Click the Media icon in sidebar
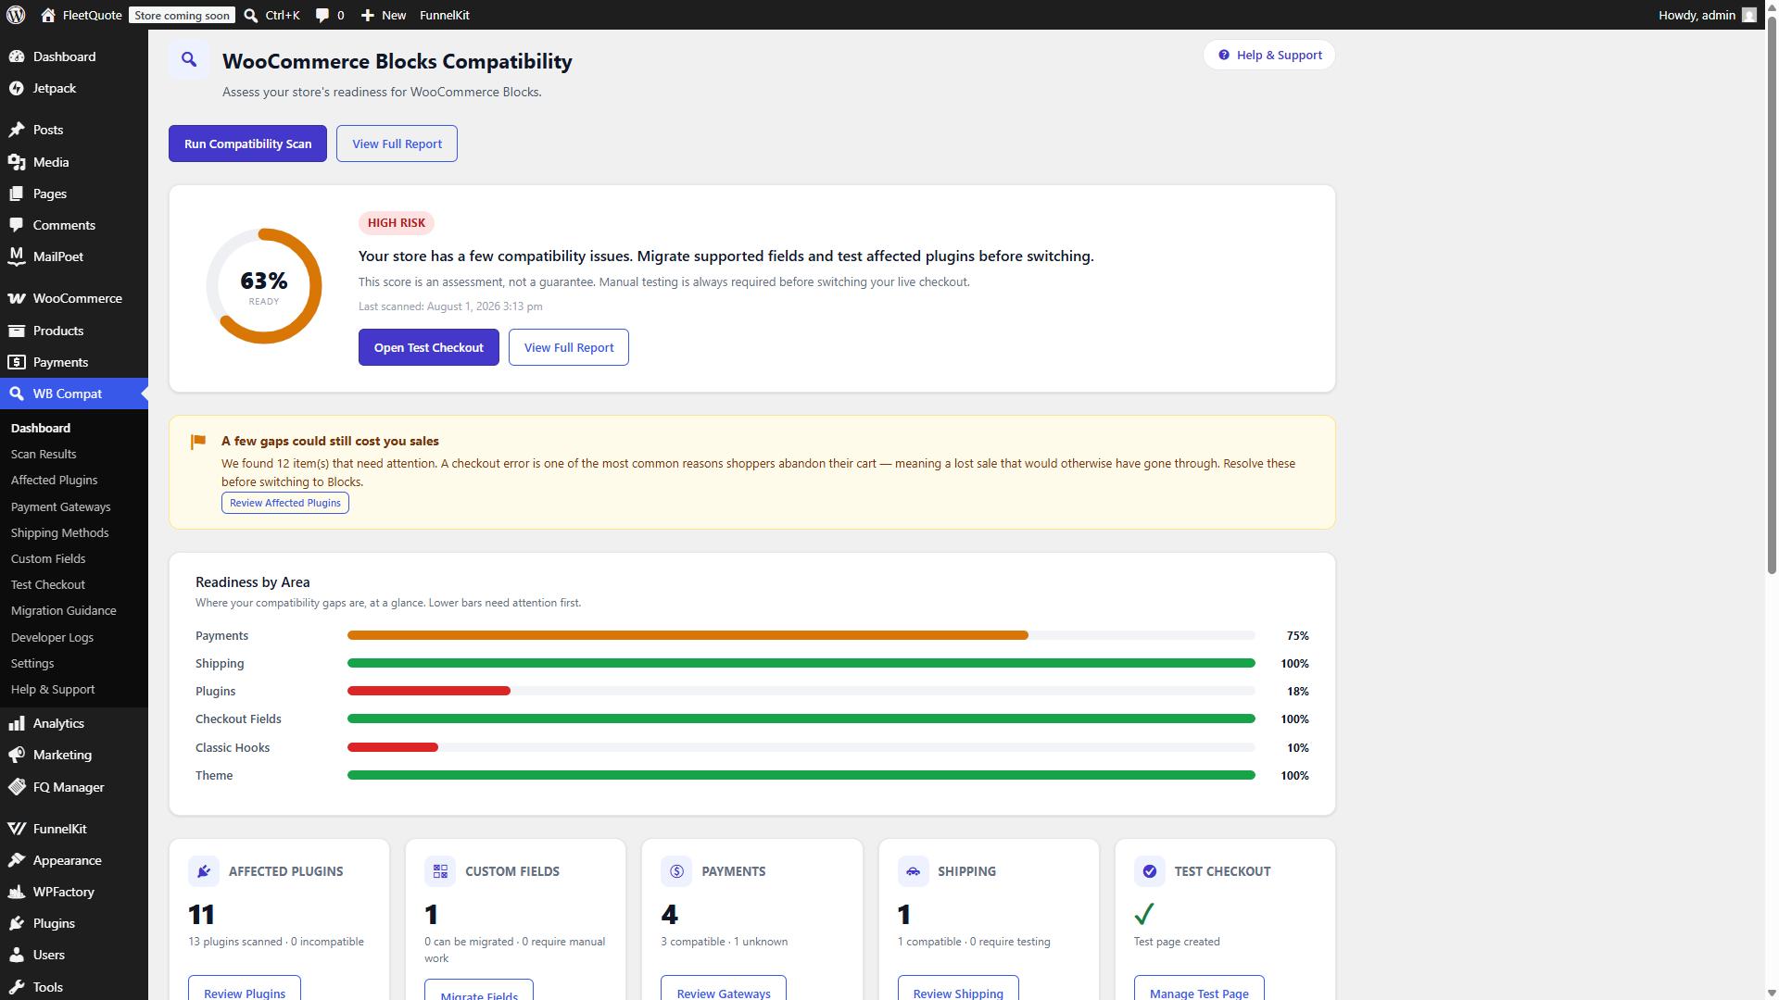 [17, 162]
